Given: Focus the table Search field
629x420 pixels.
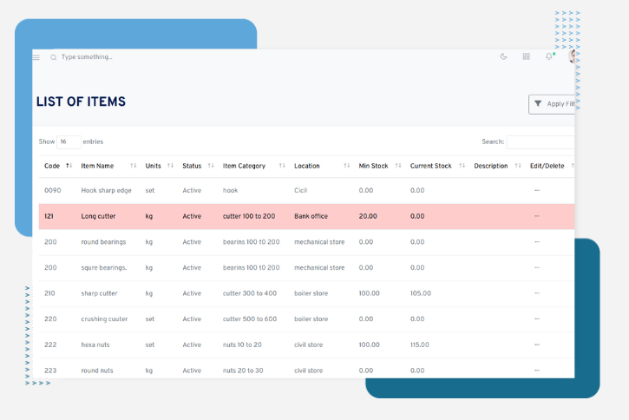Looking at the screenshot, I should [540, 141].
